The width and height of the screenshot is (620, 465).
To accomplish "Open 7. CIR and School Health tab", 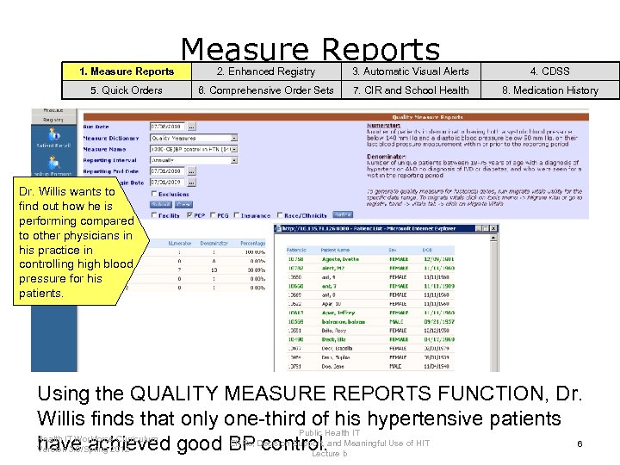I will 411,90.
